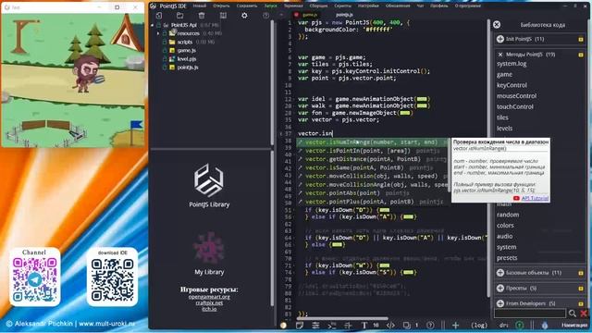Open the craftpix.net link

tap(209, 302)
